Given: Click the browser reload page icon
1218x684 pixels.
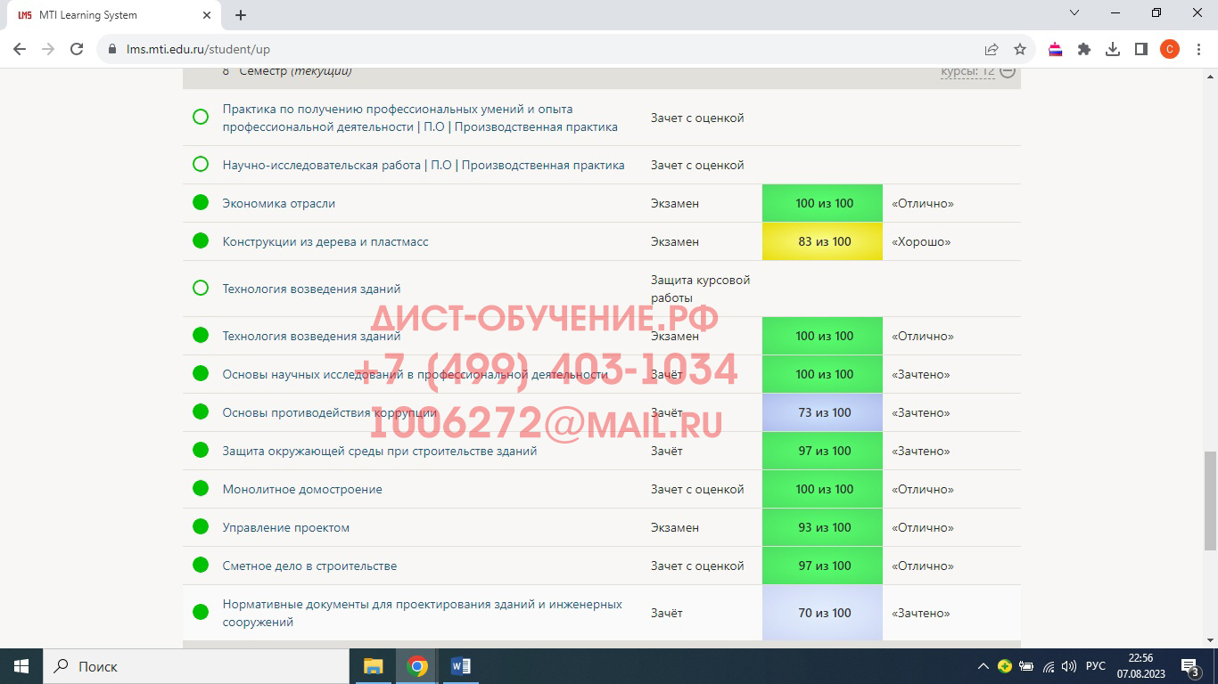Looking at the screenshot, I should (77, 49).
